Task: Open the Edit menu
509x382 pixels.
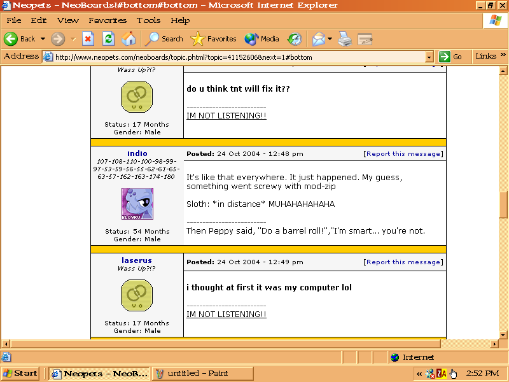Action: point(39,20)
